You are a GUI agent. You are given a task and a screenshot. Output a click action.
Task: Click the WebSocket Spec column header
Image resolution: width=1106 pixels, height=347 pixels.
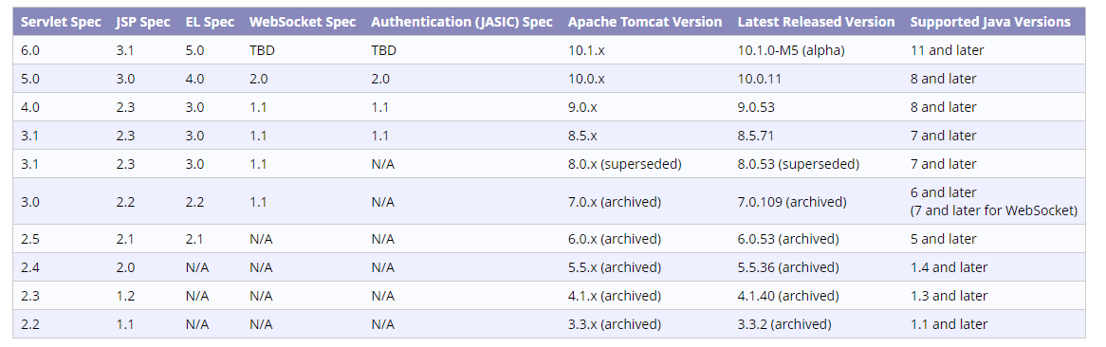coord(303,22)
